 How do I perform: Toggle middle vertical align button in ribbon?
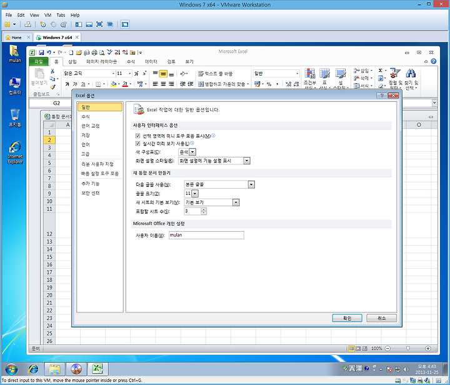[x=163, y=74]
